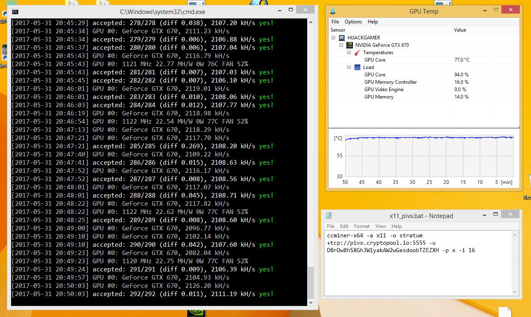Select the GPU Memory row
531x317 pixels.
379,97
